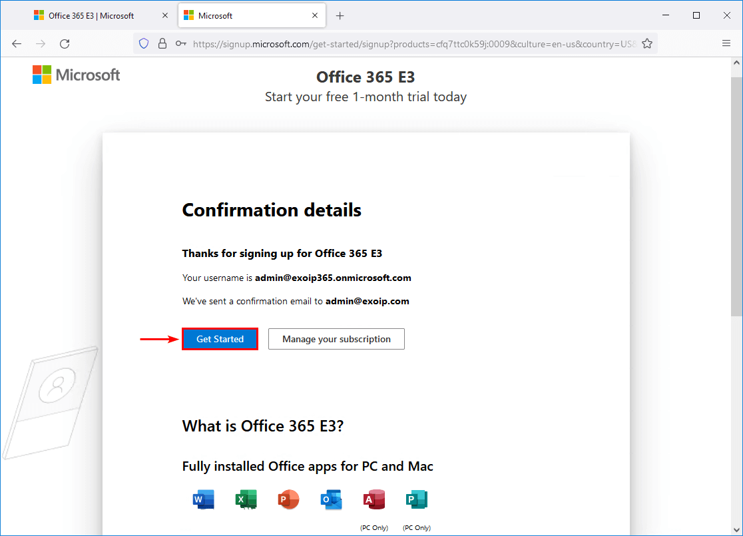This screenshot has width=743, height=536.
Task: Minimize the browser window
Action: [666, 15]
